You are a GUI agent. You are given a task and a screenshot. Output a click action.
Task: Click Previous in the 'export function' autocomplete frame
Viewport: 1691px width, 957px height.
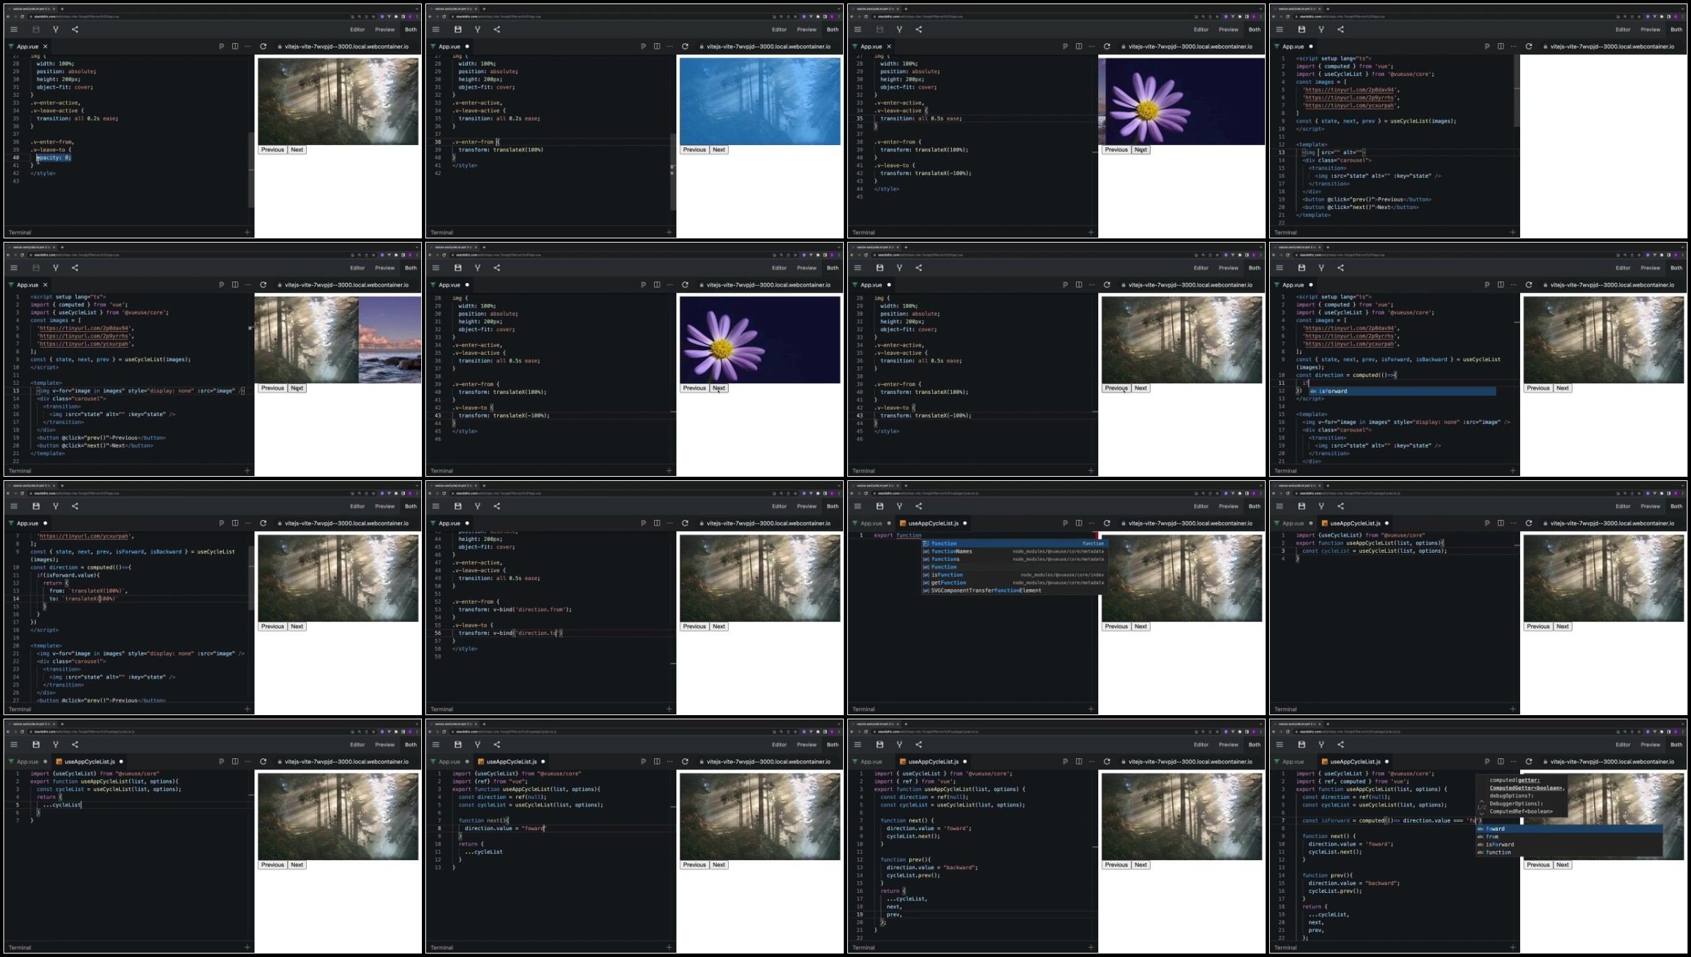click(x=1116, y=627)
